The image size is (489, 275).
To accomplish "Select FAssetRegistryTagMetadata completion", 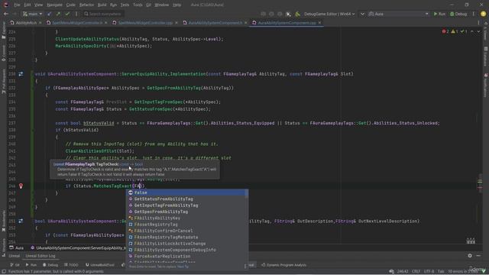I will click(187, 238).
